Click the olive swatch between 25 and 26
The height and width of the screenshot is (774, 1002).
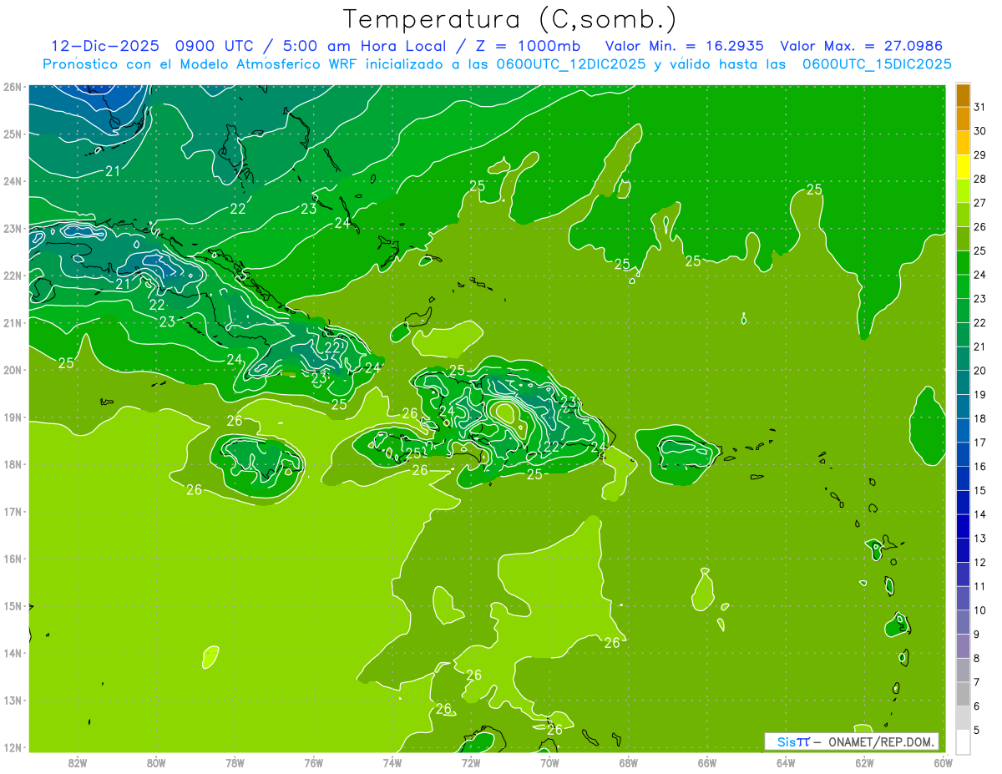pos(963,239)
